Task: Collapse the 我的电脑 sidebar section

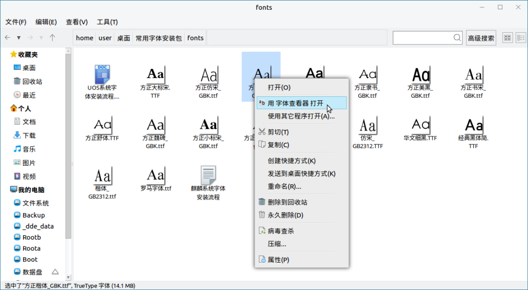Action: point(27,190)
